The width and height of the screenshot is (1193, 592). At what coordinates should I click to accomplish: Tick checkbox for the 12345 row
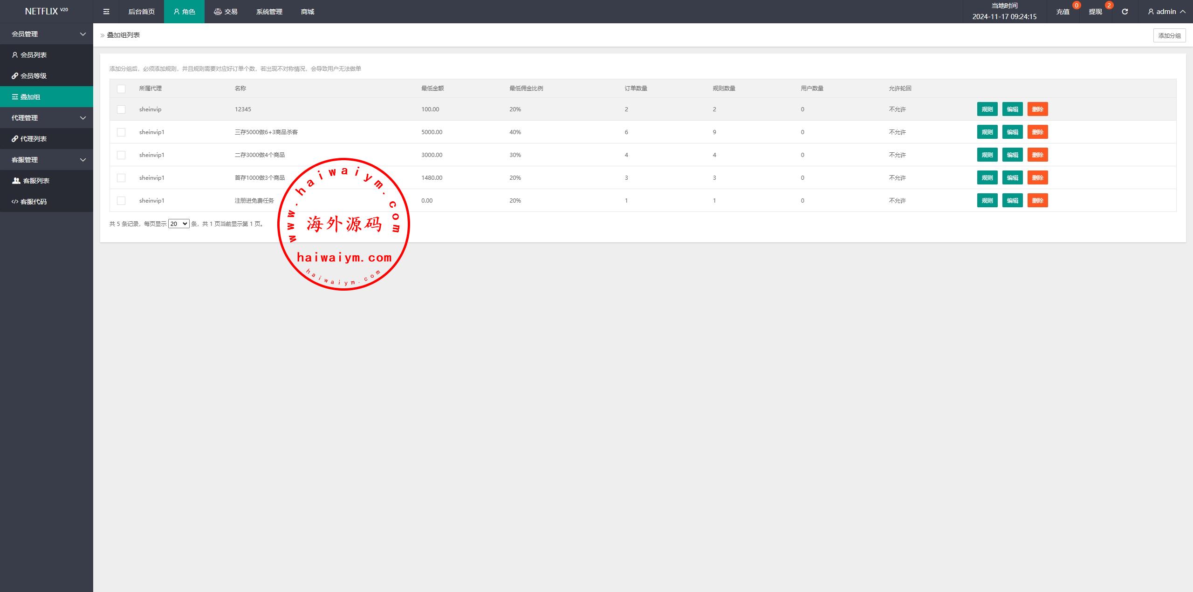(x=121, y=109)
